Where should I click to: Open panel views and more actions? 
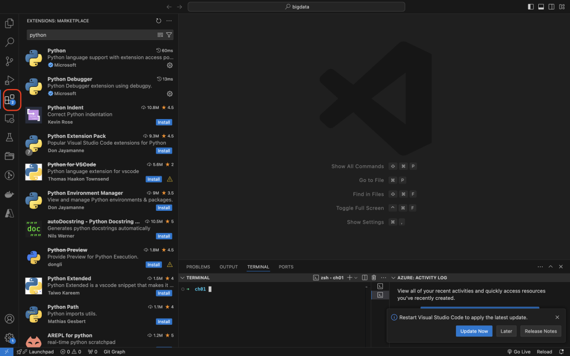click(540, 266)
